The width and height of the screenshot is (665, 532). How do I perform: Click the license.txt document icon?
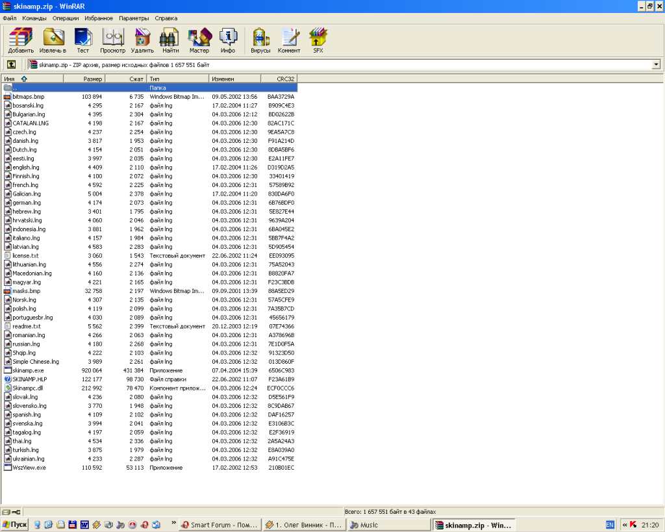click(x=7, y=256)
